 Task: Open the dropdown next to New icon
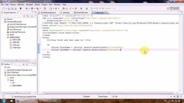click(x=6, y=8)
